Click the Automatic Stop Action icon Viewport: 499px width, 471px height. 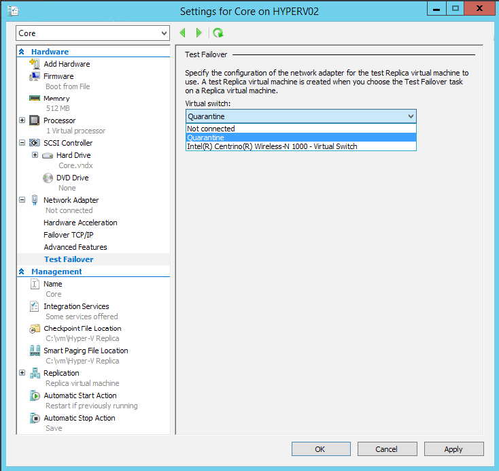point(35,418)
